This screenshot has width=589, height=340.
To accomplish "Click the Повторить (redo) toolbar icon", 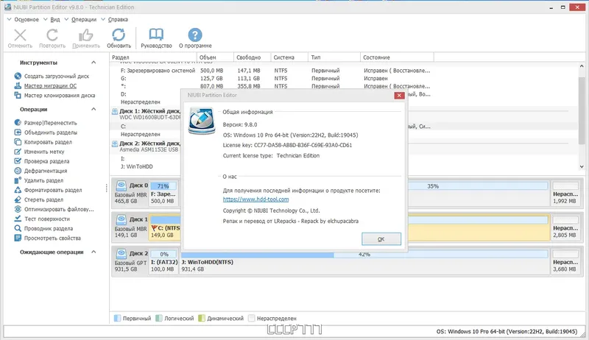I will pyautogui.click(x=52, y=35).
